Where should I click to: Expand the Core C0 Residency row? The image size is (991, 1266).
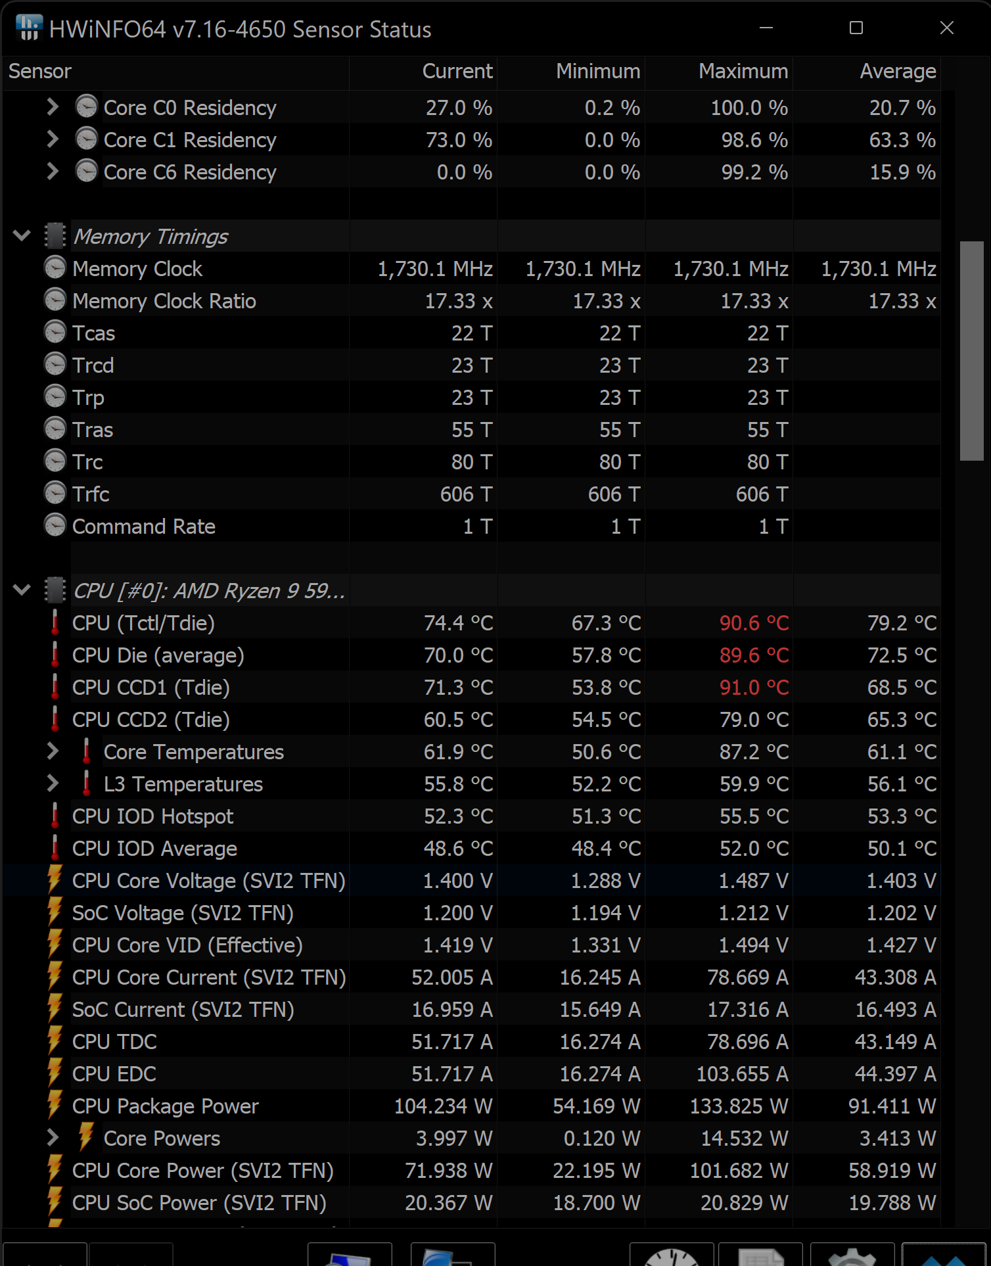pyautogui.click(x=53, y=107)
